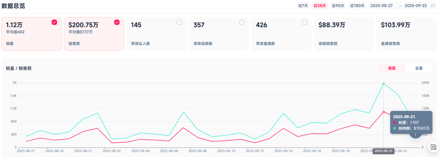440x157 pixels.
Task: Select the 带货达人数 145 card
Action: [x=156, y=34]
